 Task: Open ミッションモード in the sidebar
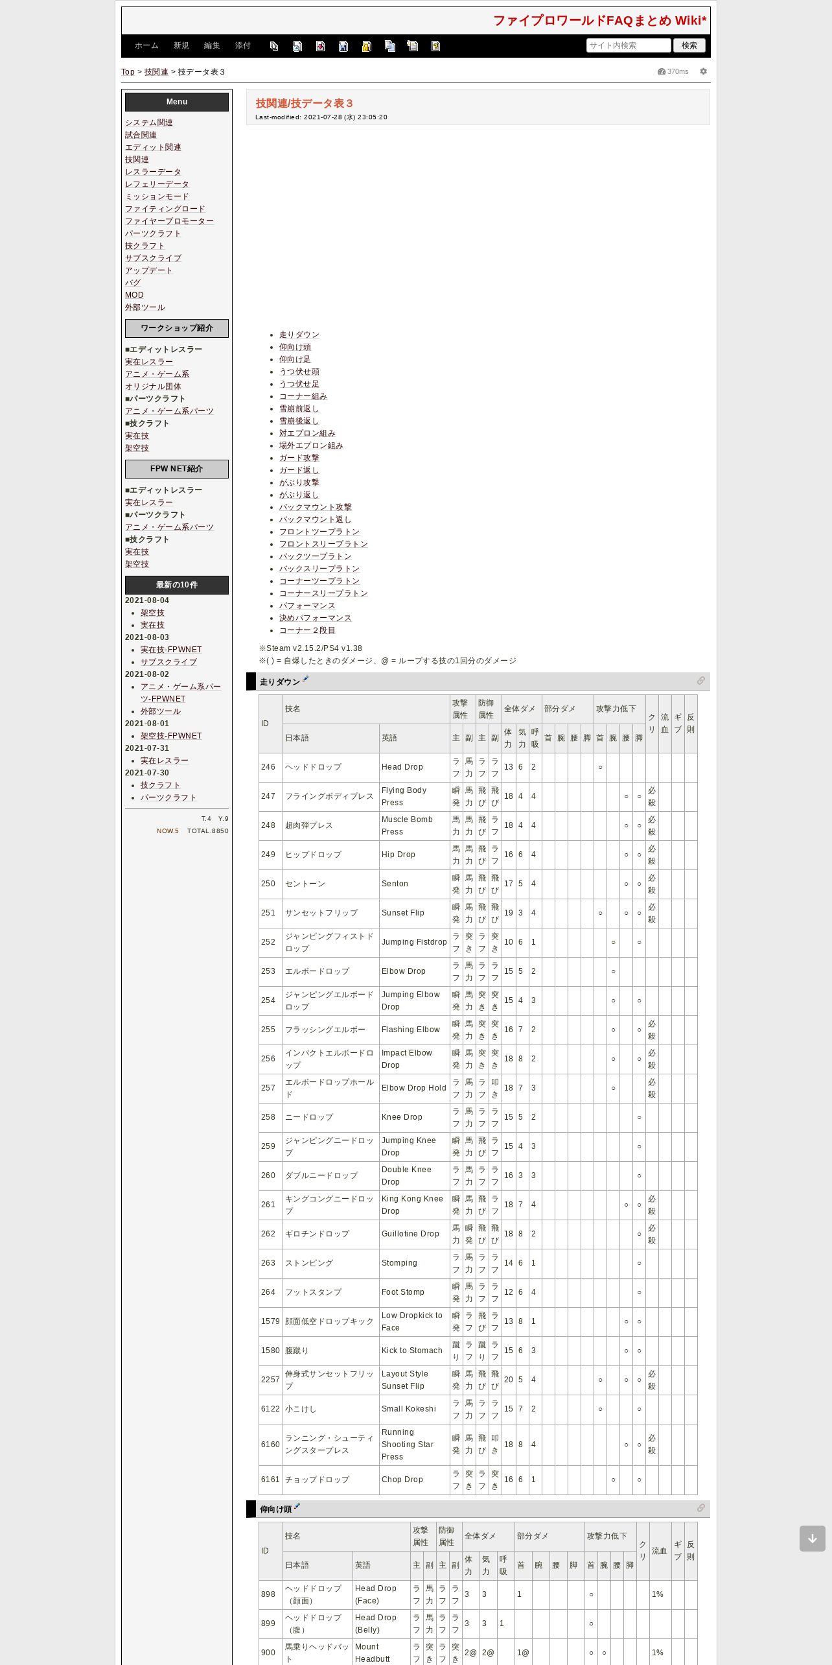pos(157,196)
